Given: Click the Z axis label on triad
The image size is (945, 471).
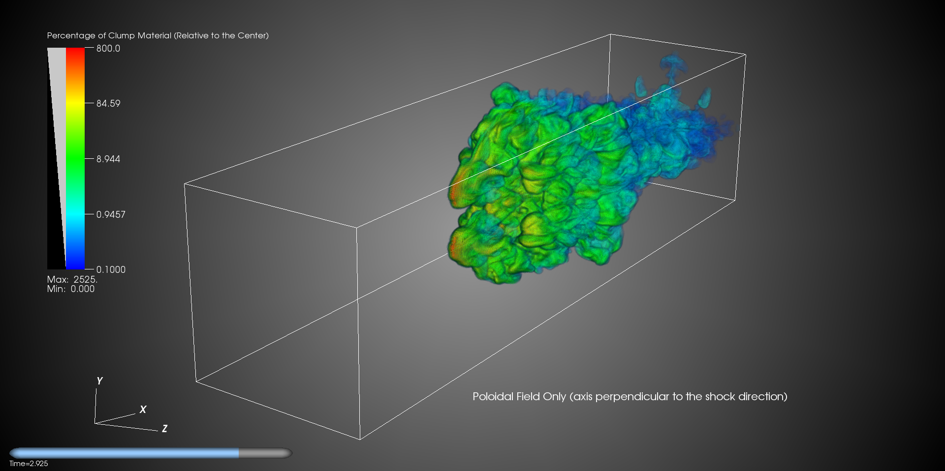Looking at the screenshot, I should (x=164, y=429).
